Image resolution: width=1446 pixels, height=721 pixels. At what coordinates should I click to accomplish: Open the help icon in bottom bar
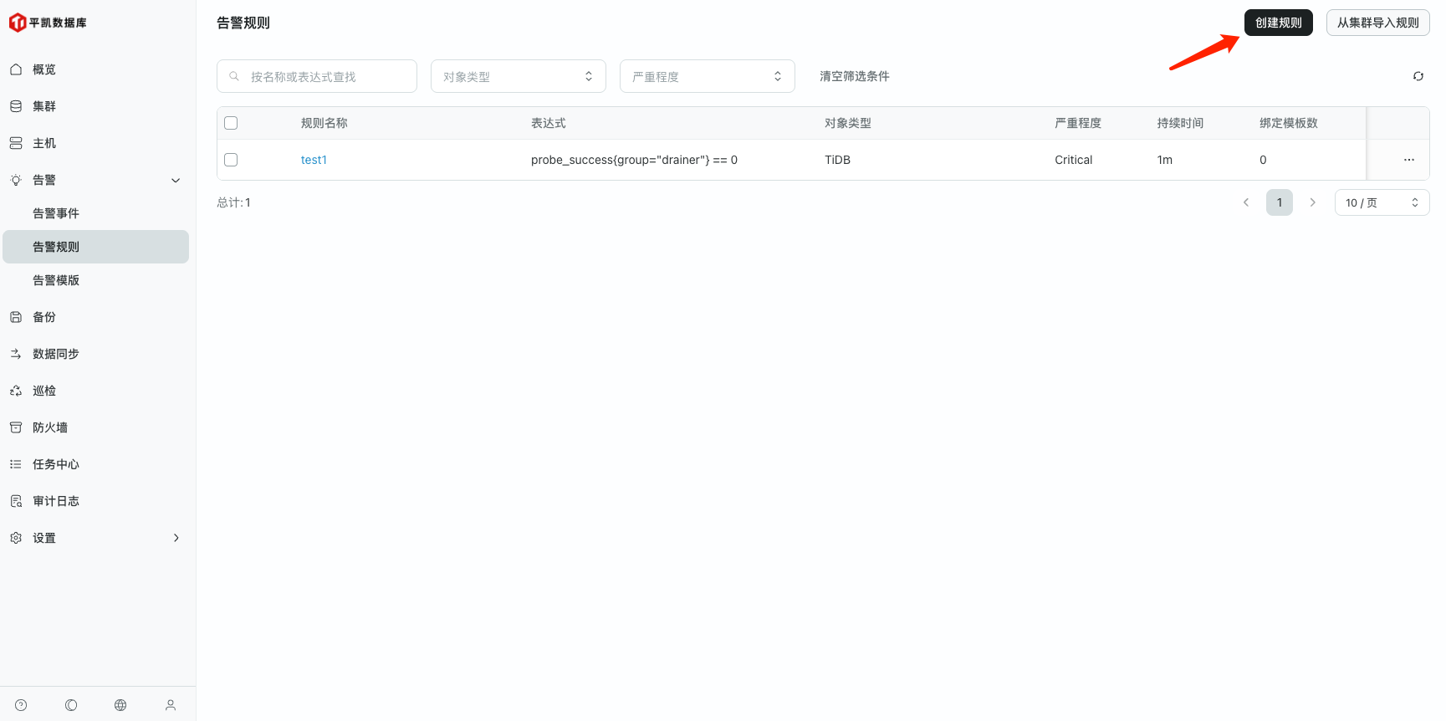(21, 705)
